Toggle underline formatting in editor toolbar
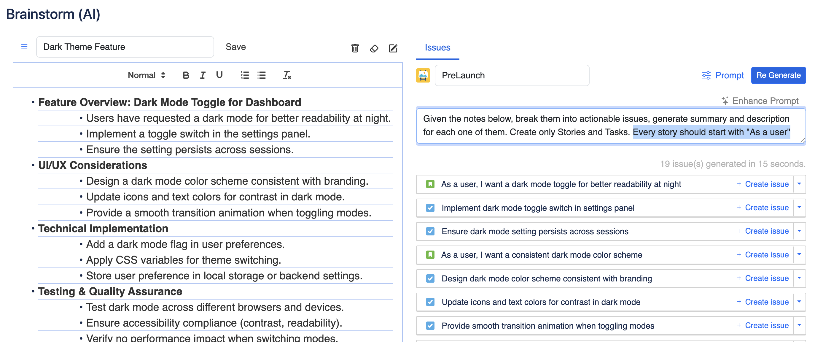815x342 pixels. [219, 75]
